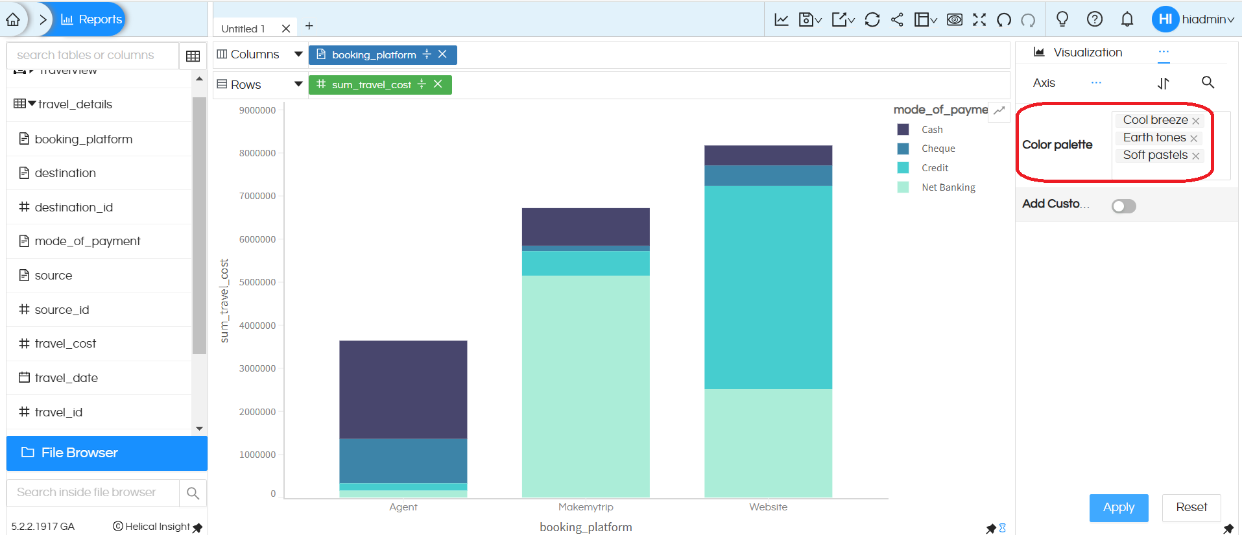1242x537 pixels.
Task: Select the travel_date column
Action: 66,378
